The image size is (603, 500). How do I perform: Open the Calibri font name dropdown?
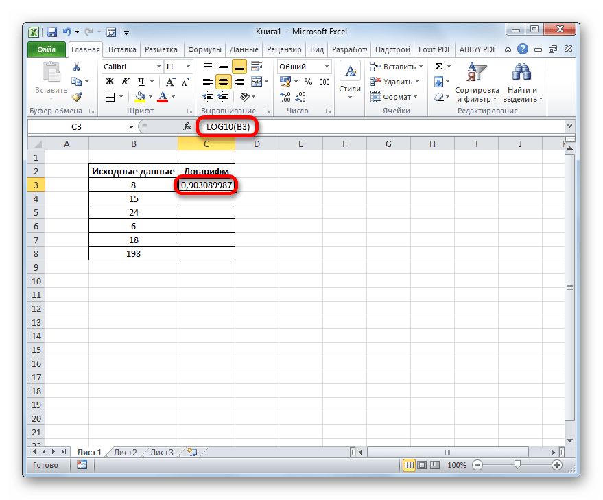point(157,67)
